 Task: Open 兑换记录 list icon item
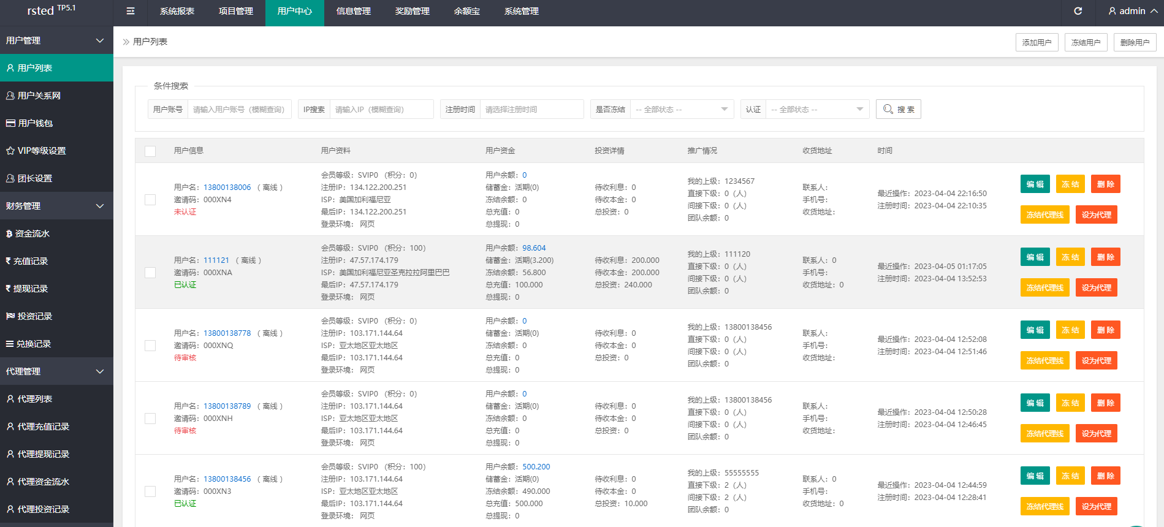(34, 344)
